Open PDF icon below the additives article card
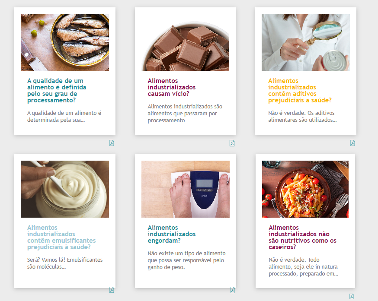Viewport: 378px width, 301px height. [352, 143]
